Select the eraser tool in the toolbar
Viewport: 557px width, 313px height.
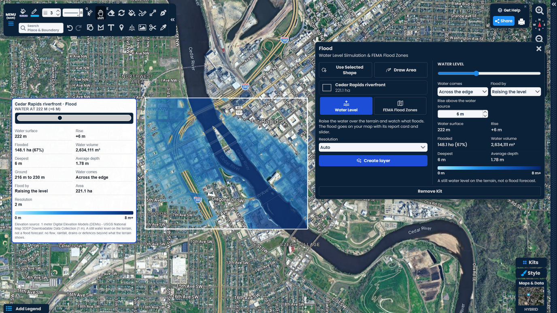click(x=111, y=13)
